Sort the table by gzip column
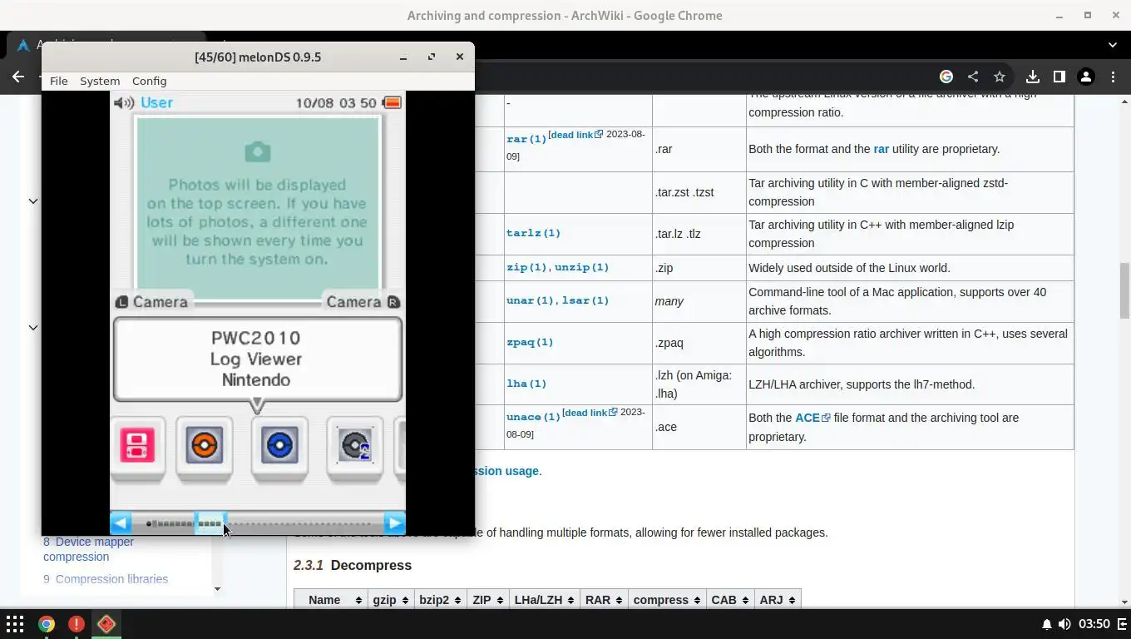 [x=390, y=600]
